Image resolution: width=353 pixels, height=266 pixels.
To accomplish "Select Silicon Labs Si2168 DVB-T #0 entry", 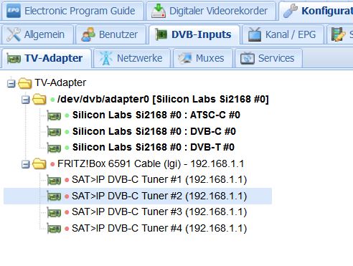I will (154, 147).
